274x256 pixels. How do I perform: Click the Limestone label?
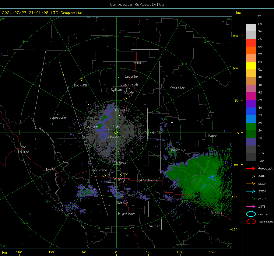58,117
